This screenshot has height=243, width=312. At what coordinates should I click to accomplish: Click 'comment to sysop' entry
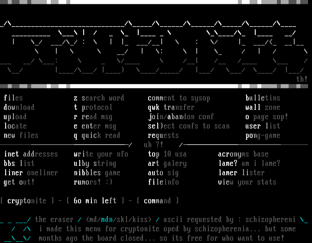(x=179, y=98)
